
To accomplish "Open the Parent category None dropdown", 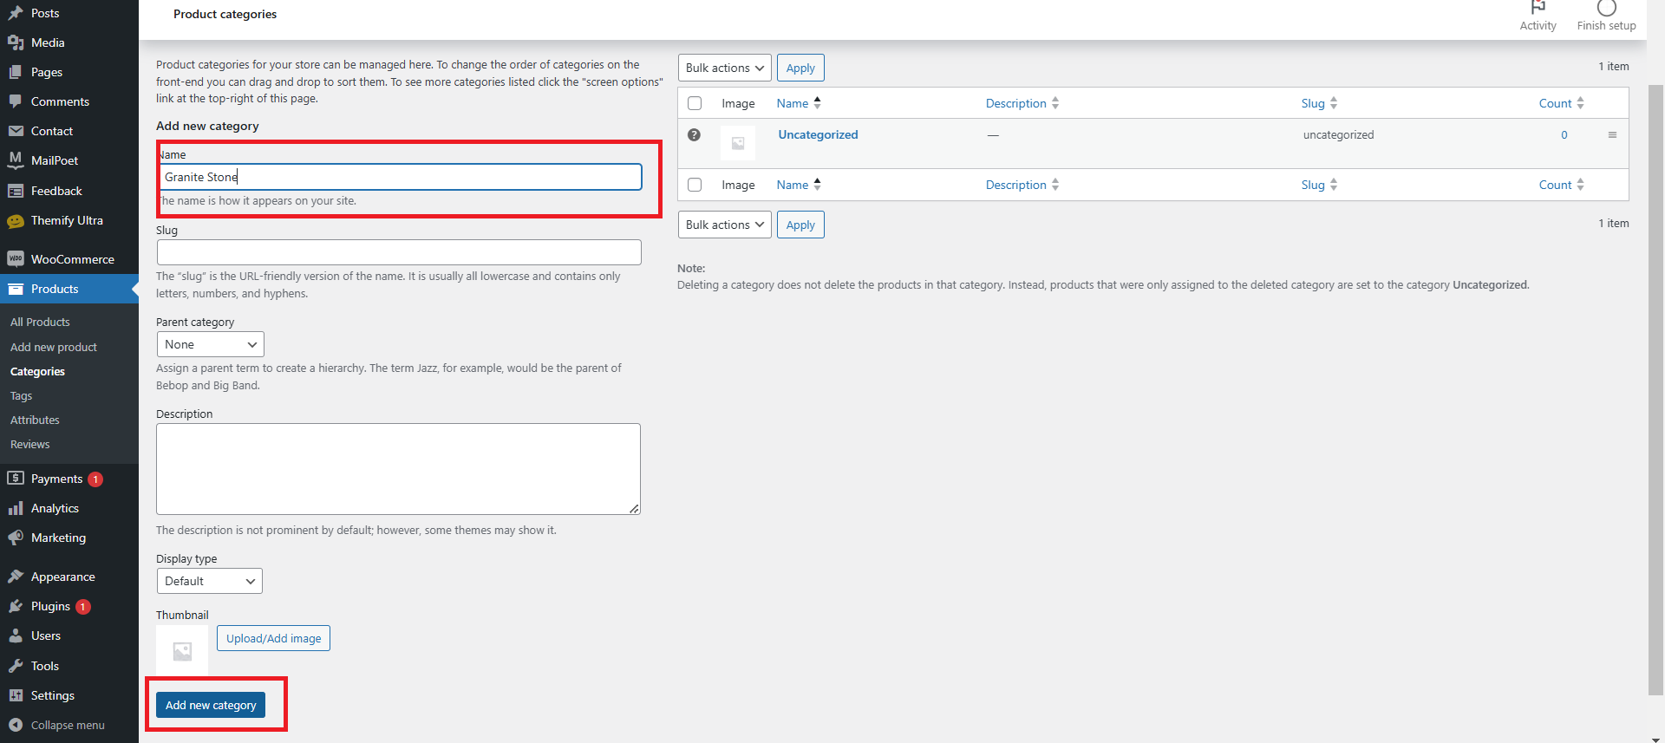I will [x=210, y=344].
